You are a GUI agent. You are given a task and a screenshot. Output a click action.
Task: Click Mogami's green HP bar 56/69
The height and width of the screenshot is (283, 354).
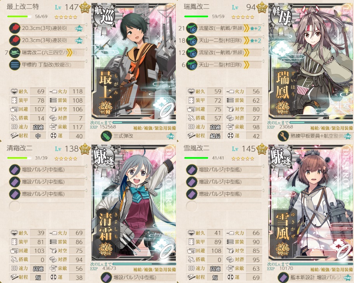[20, 16]
